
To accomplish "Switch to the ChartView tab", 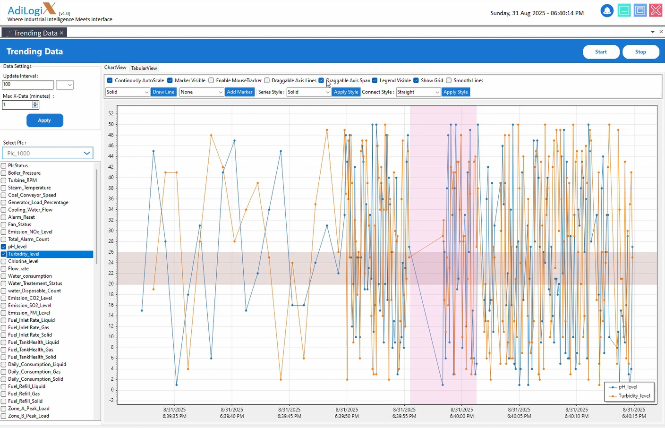I will (115, 68).
